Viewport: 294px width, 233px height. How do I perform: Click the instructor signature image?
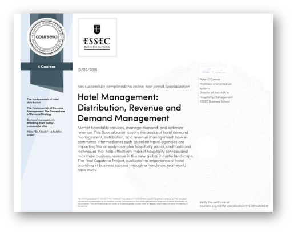tap(215, 72)
